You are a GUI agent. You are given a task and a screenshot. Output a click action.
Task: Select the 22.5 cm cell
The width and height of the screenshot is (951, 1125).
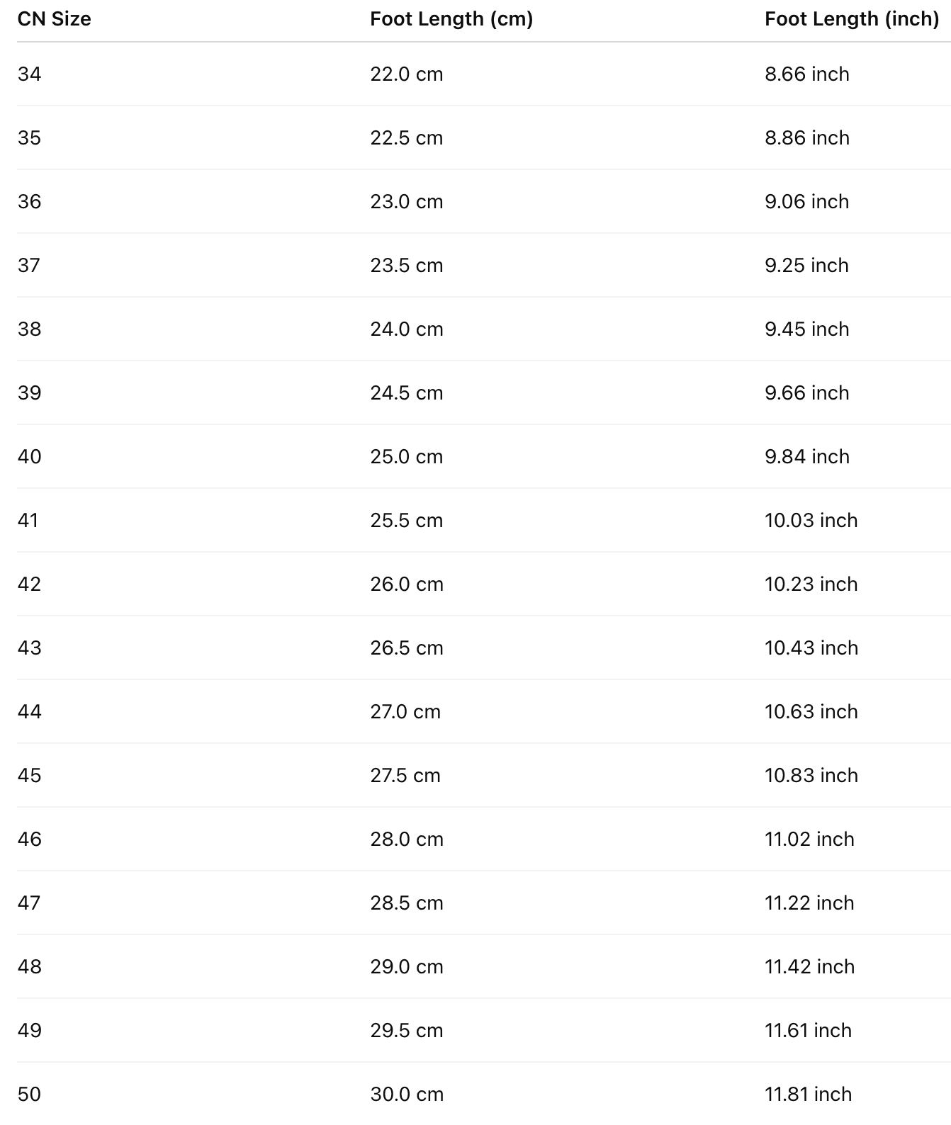pos(407,138)
